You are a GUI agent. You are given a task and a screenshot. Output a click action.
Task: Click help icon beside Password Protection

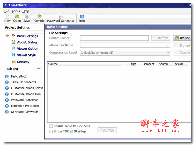pos(7,100)
